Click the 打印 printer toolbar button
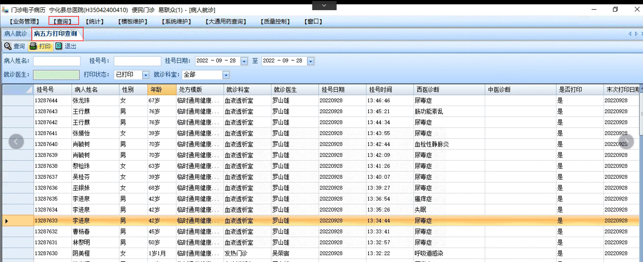This screenshot has width=643, height=262. pos(40,46)
